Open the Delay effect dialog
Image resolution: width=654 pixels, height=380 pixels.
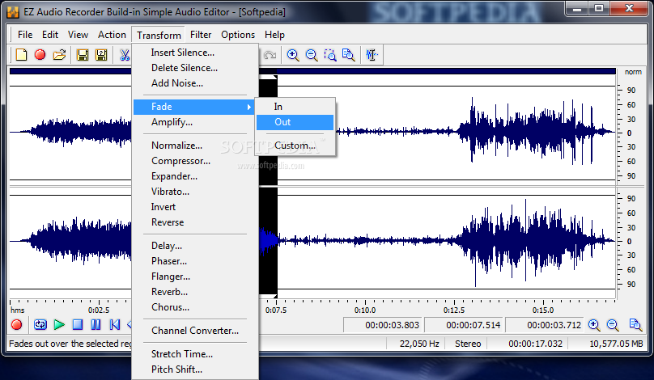pos(194,246)
